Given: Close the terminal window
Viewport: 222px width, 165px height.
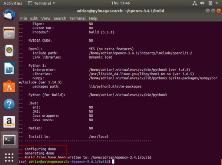Looking at the screenshot, I should pyautogui.click(x=219, y=11).
